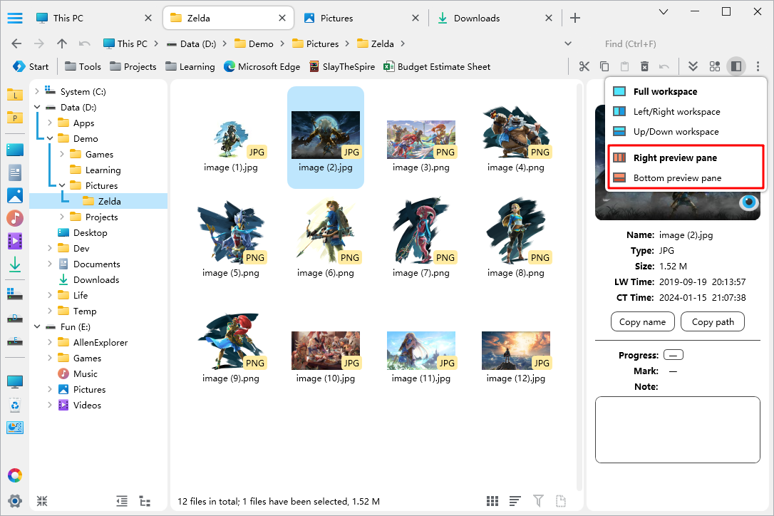
Task: Switch to grid view in status bar
Action: coord(492,502)
